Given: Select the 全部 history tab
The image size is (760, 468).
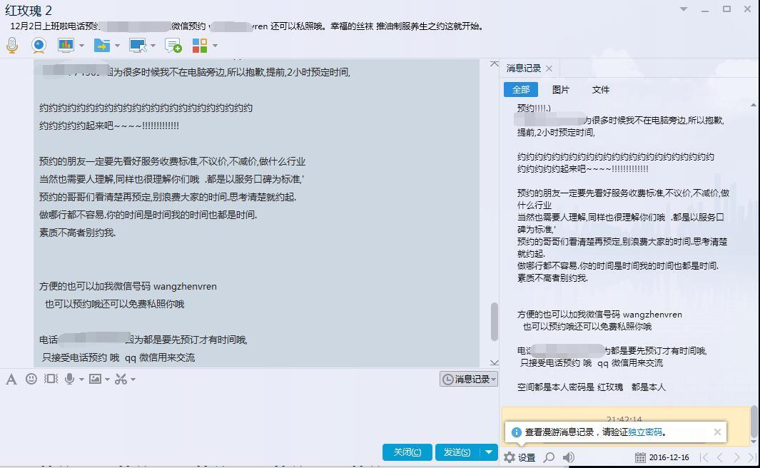Looking at the screenshot, I should (x=521, y=90).
